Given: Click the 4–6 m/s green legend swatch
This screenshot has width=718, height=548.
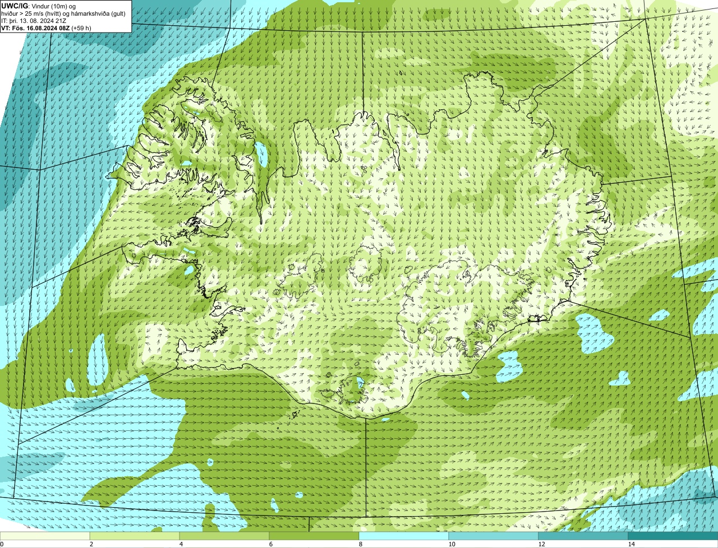Looking at the screenshot, I should click(224, 536).
